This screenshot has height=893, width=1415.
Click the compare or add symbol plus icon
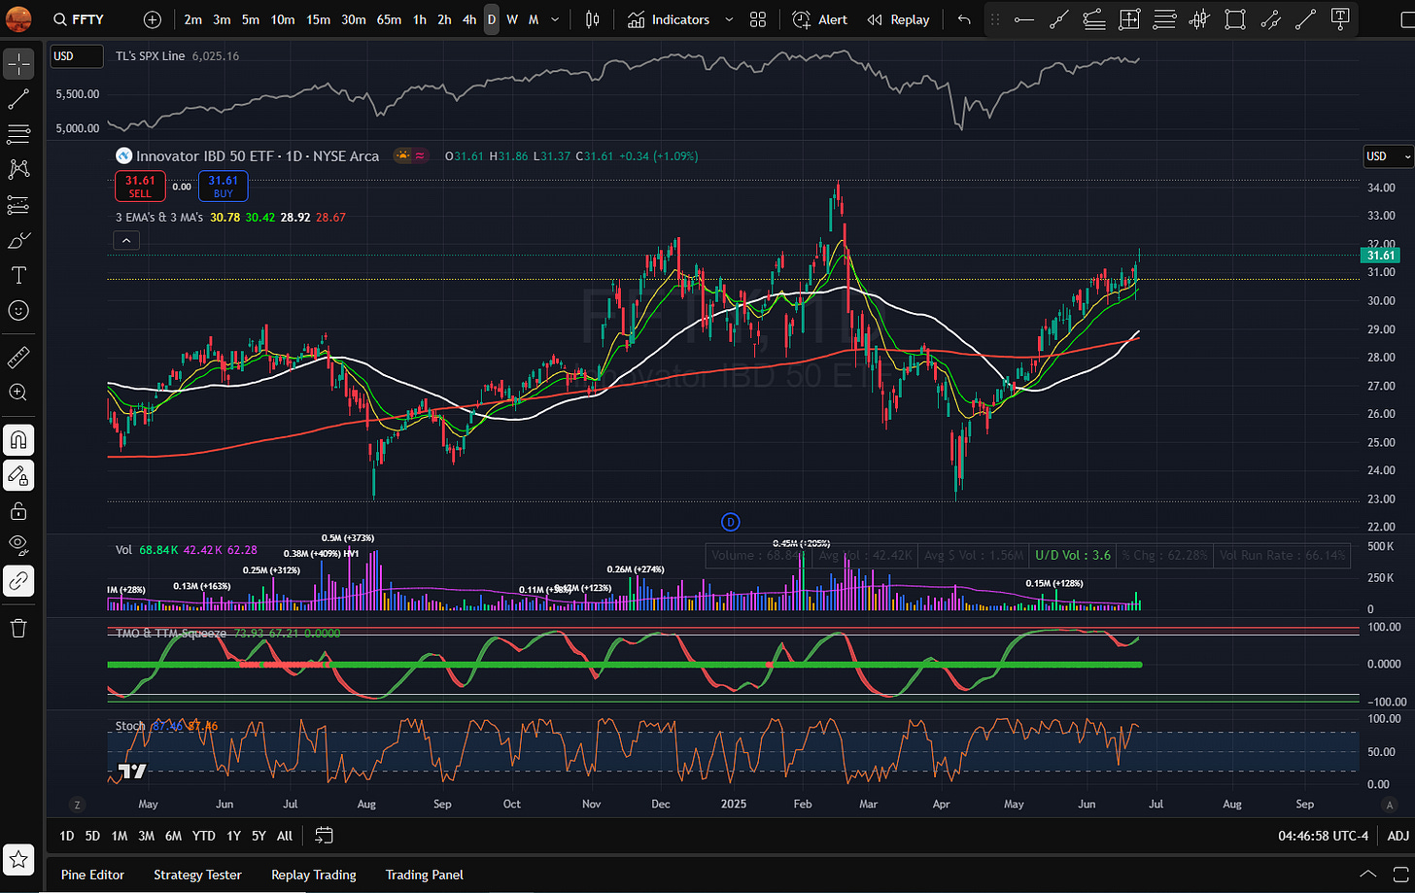pos(153,19)
